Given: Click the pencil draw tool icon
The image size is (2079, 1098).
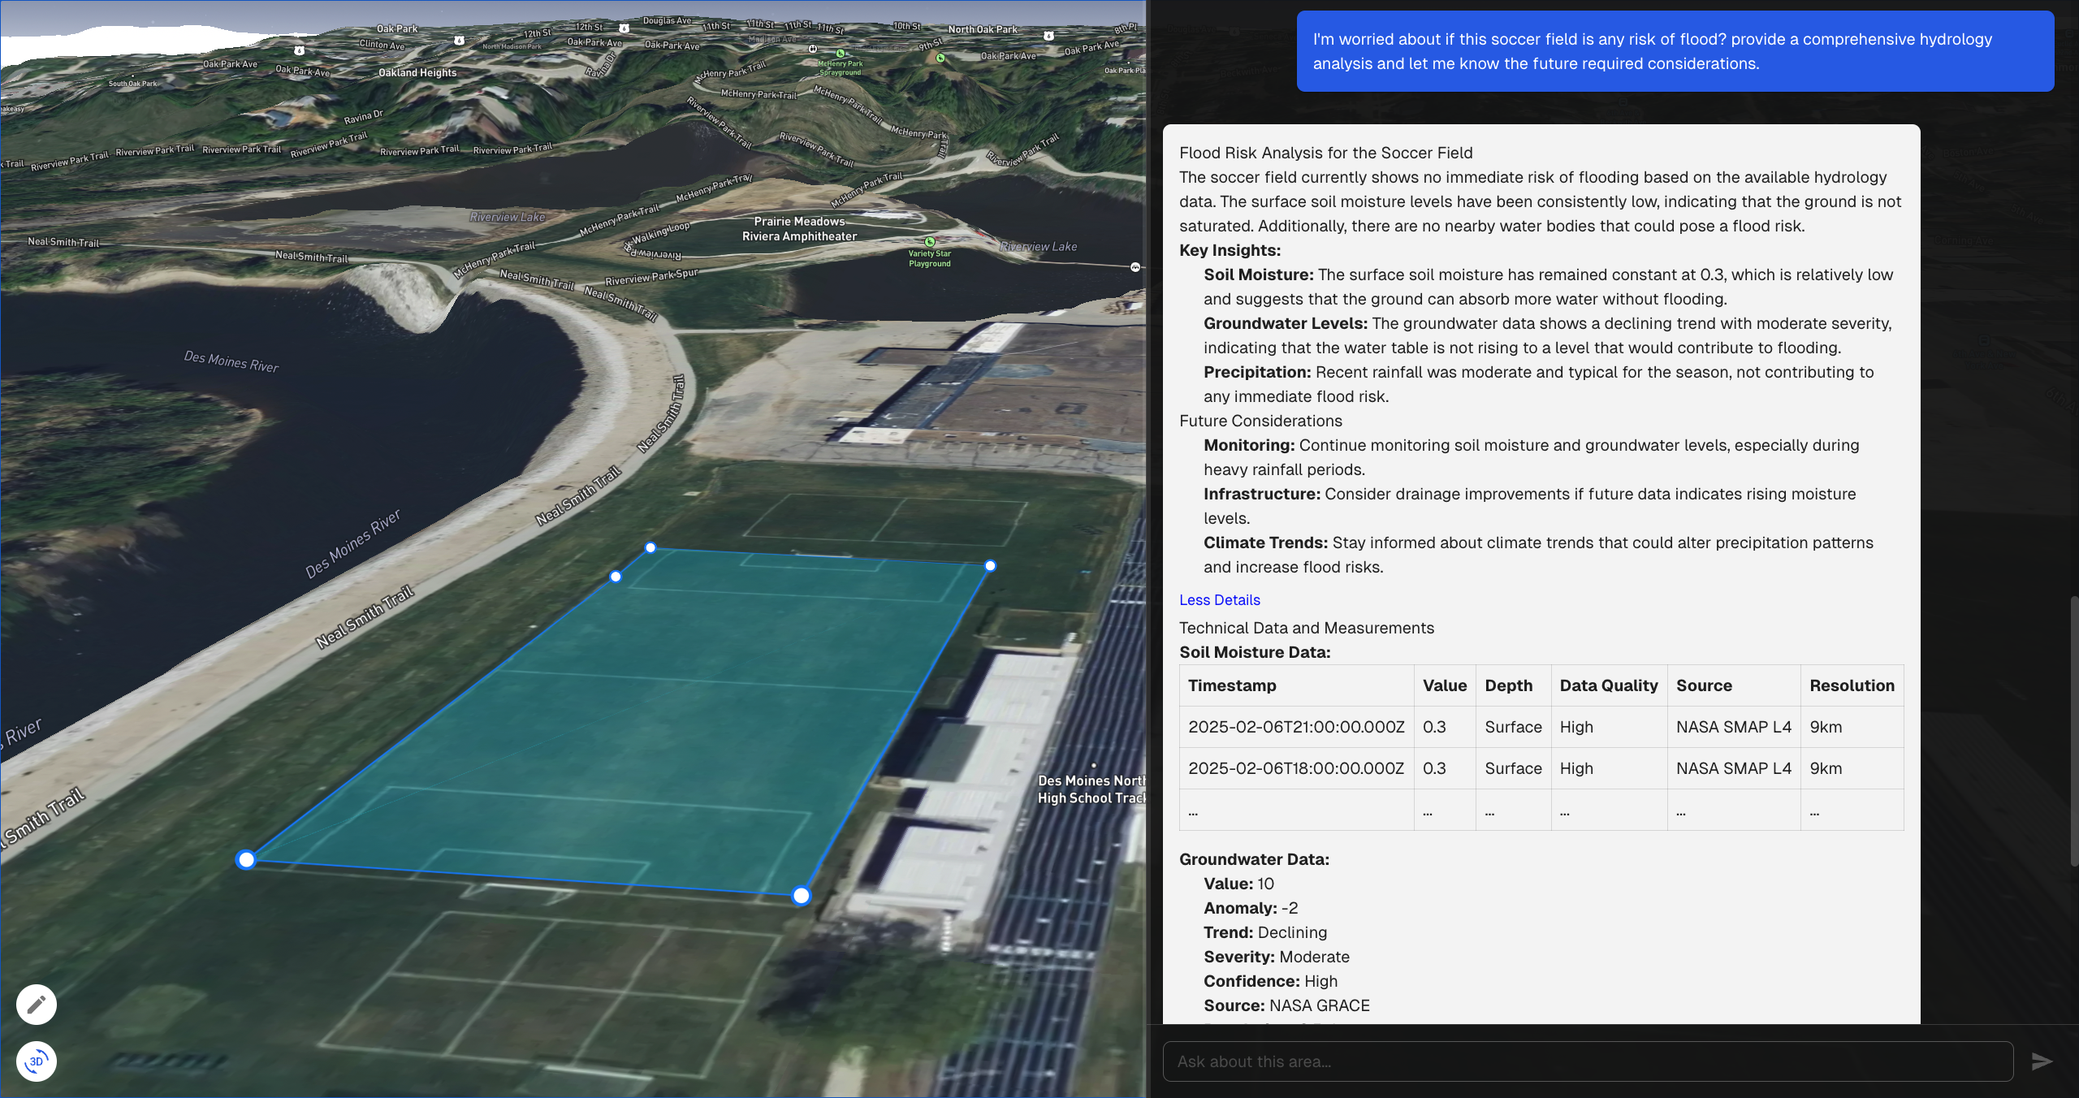Looking at the screenshot, I should click(x=37, y=1005).
